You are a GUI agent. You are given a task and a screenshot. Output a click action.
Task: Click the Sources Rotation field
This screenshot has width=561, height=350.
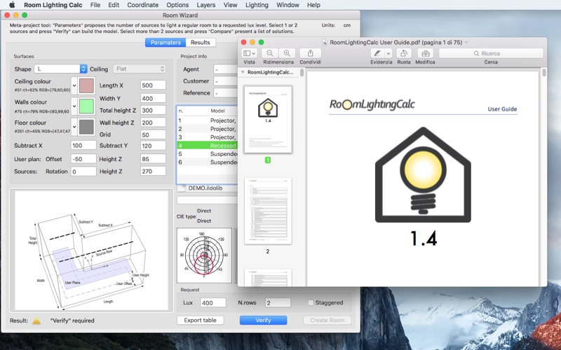(83, 171)
